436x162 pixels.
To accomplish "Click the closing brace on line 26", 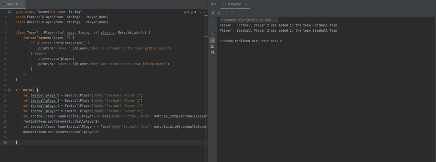I will click(16, 142).
